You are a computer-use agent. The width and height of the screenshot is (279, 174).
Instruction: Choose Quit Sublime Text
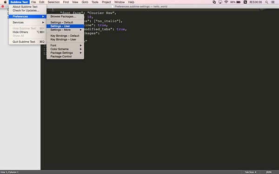point(27,42)
